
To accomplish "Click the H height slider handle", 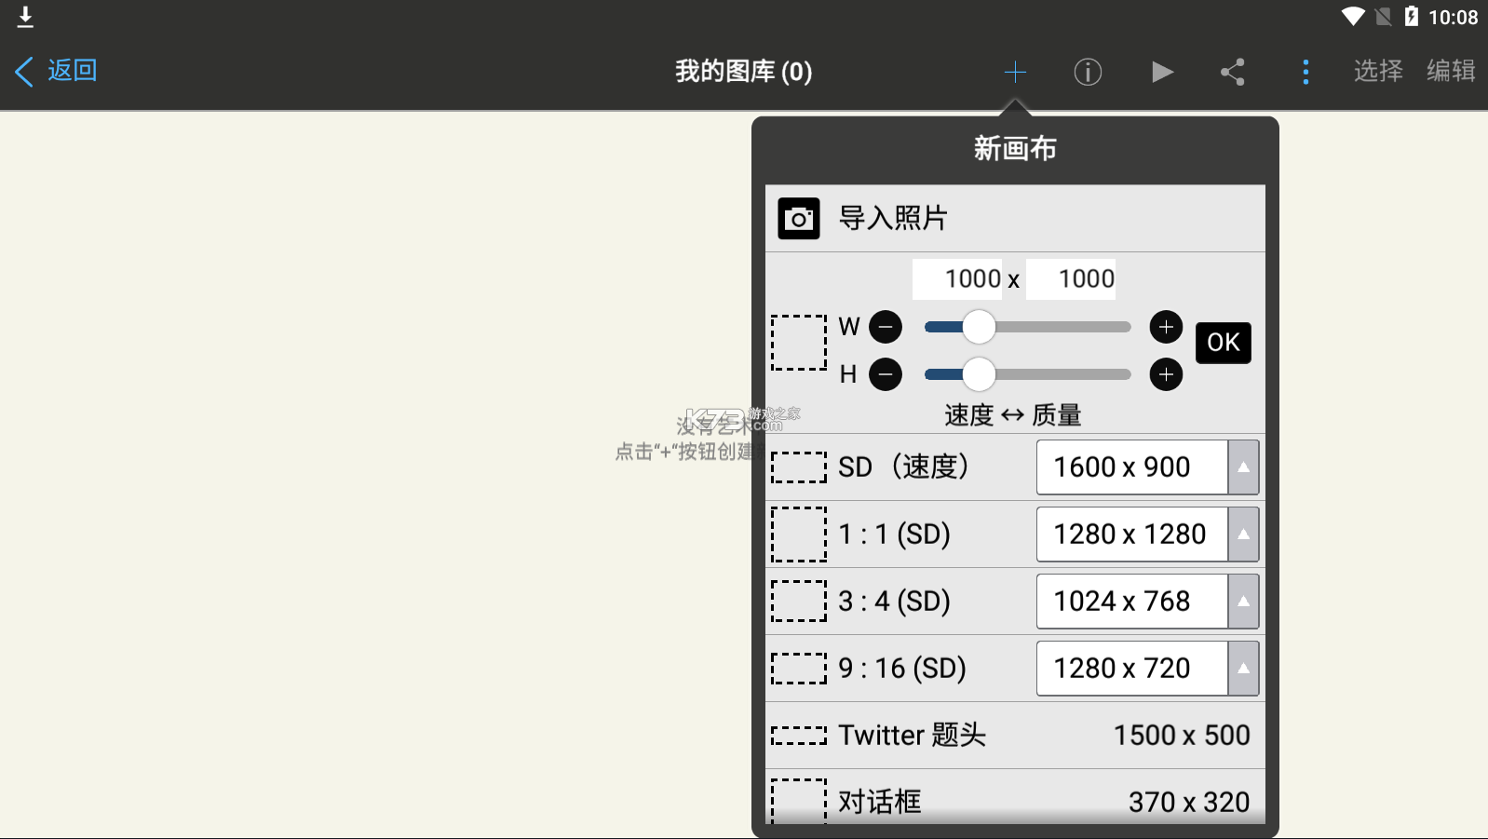I will pyautogui.click(x=979, y=374).
